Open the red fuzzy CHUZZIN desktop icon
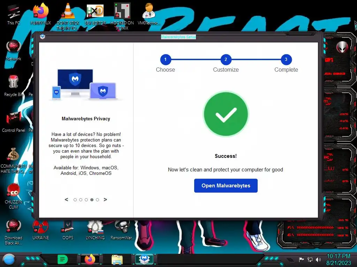357x267 pixels. click(14, 196)
